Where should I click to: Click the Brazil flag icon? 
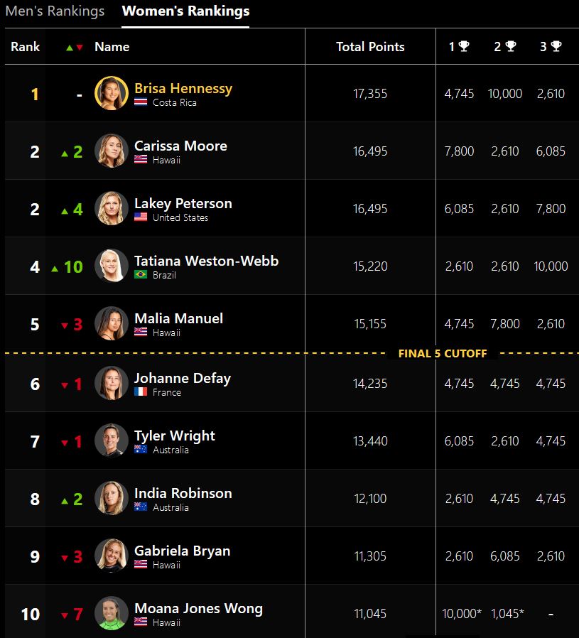pyautogui.click(x=141, y=275)
